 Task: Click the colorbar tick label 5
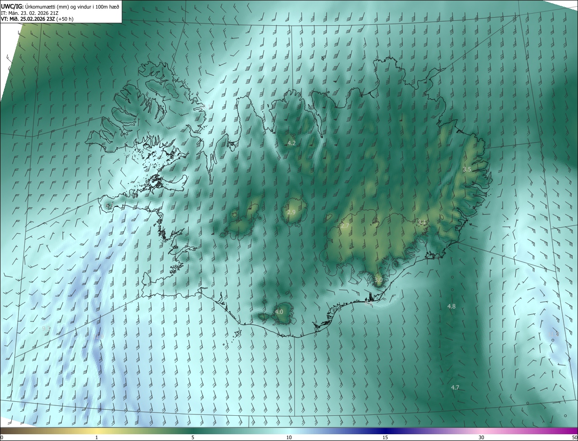click(x=193, y=438)
